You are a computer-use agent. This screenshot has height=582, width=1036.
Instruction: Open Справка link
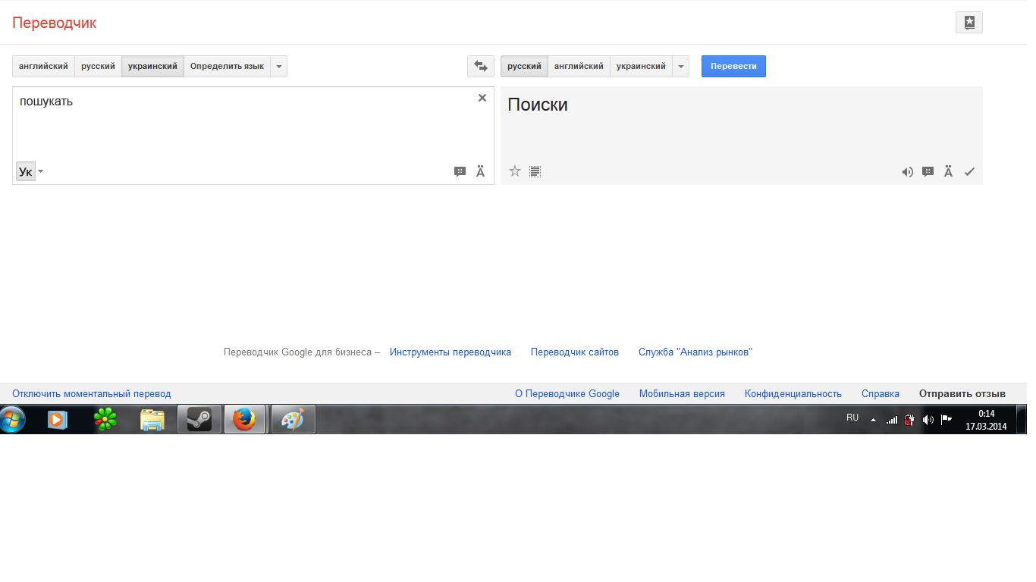(881, 394)
